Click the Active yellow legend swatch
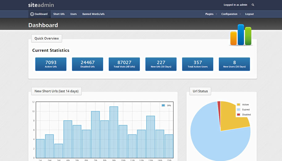The image size is (282, 161). (238, 105)
